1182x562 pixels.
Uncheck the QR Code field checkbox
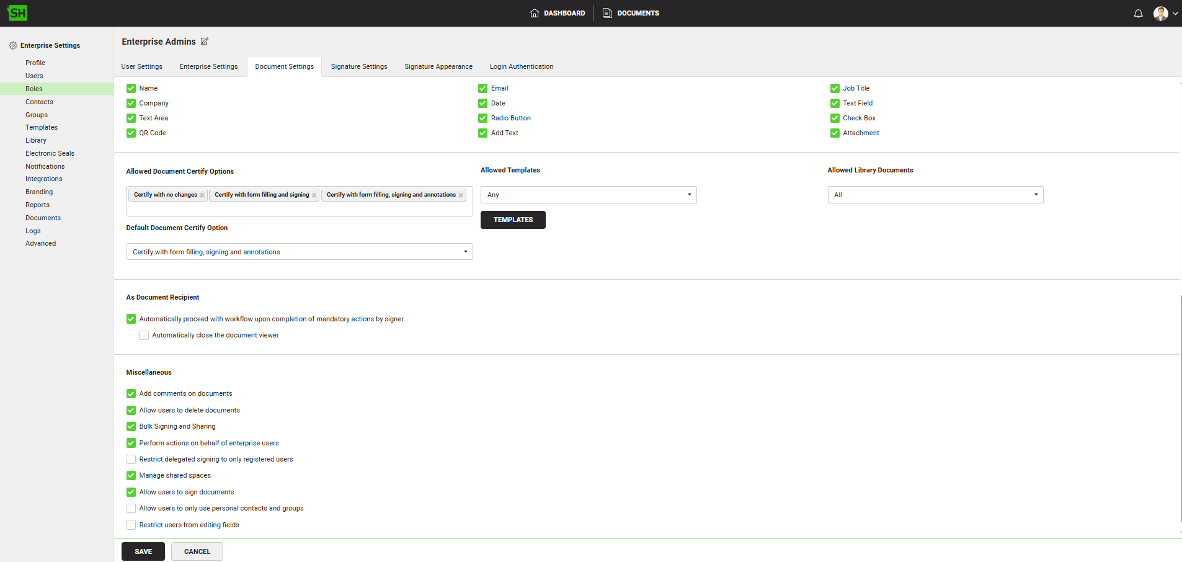pyautogui.click(x=131, y=133)
